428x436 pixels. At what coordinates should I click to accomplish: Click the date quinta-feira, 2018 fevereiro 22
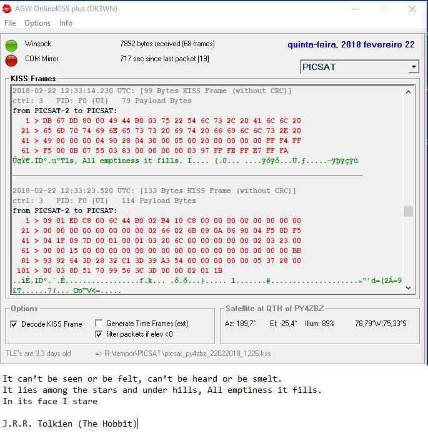(x=351, y=45)
